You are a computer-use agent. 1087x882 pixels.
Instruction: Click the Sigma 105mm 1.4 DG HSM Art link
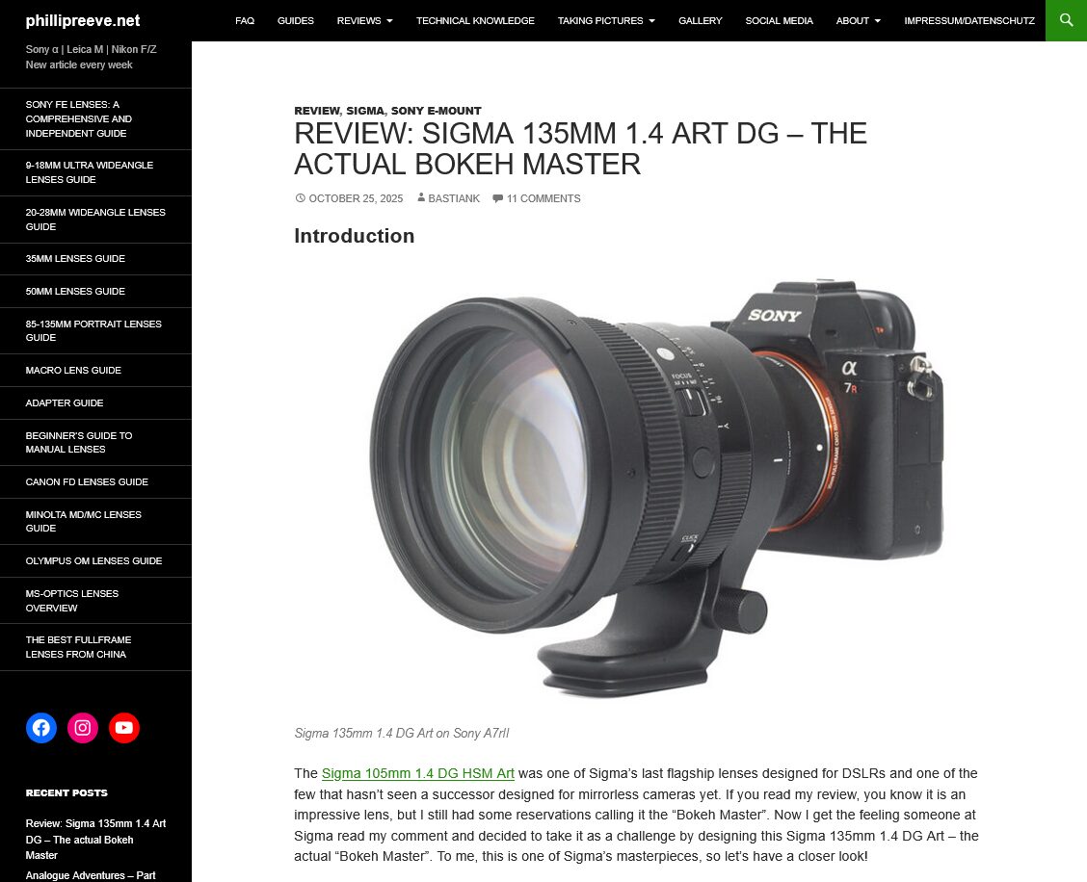pyautogui.click(x=417, y=773)
